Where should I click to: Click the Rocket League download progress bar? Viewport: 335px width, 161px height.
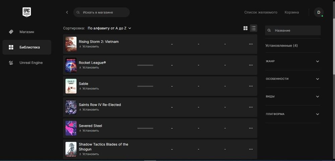145,65
